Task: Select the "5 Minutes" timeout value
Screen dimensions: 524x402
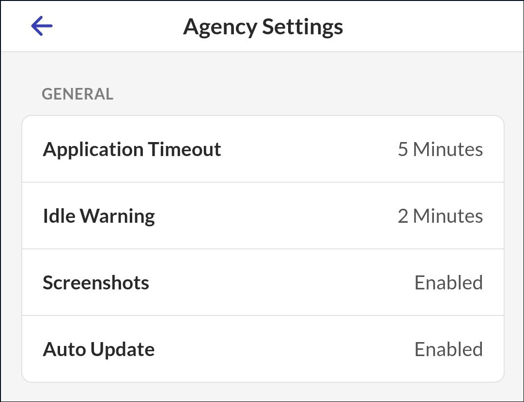Action: pyautogui.click(x=440, y=149)
